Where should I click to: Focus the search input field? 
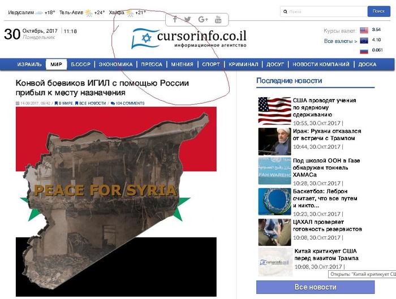tap(323, 11)
